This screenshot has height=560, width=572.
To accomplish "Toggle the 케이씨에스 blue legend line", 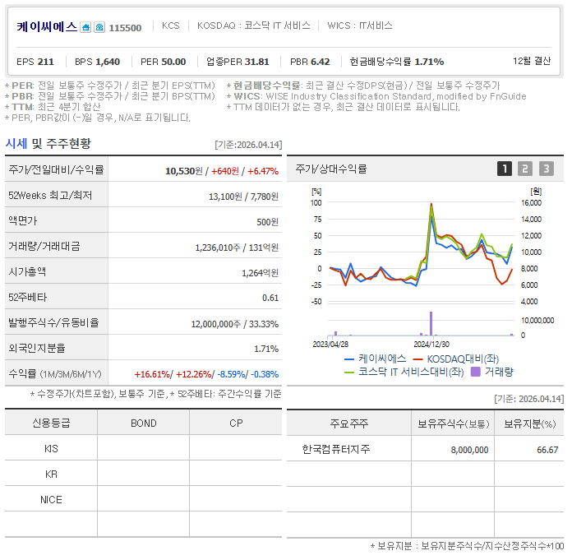I will [376, 359].
